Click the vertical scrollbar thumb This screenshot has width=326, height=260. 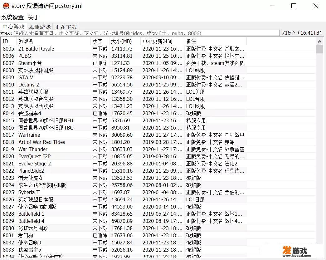[319, 50]
